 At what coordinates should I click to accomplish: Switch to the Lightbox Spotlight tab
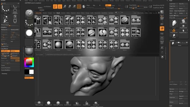tap(111, 13)
